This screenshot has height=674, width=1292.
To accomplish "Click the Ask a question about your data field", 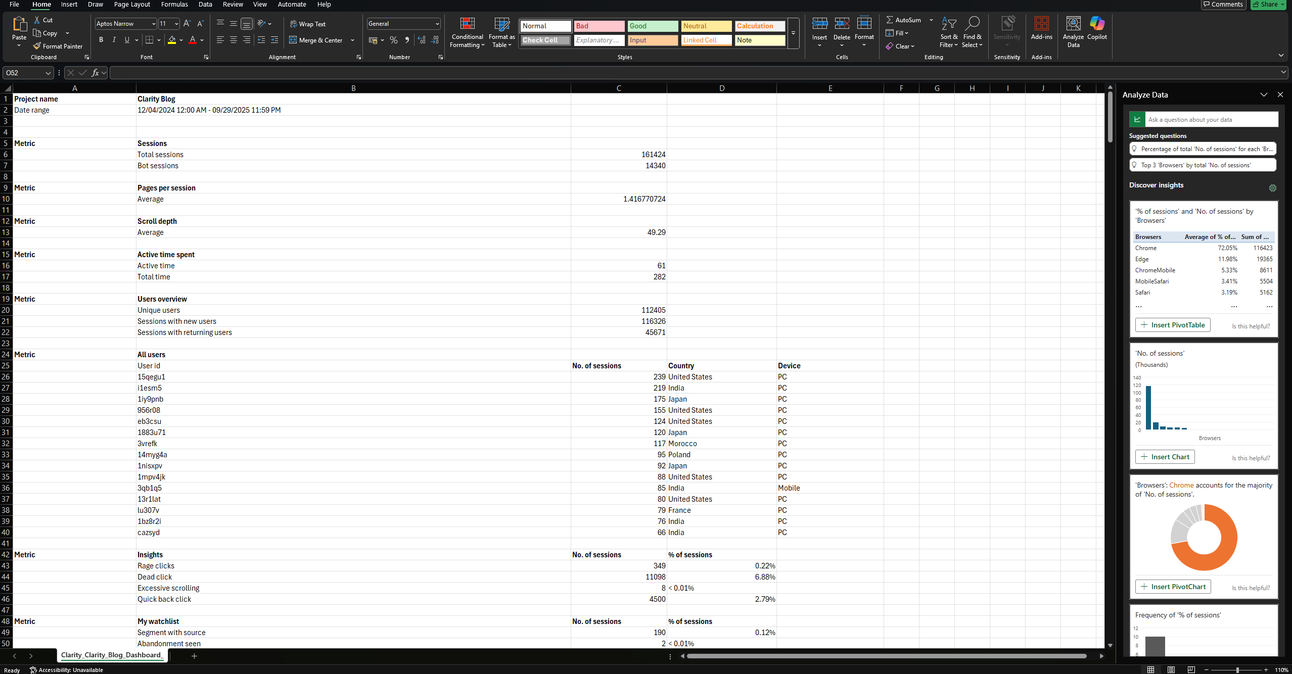I will [x=1211, y=120].
